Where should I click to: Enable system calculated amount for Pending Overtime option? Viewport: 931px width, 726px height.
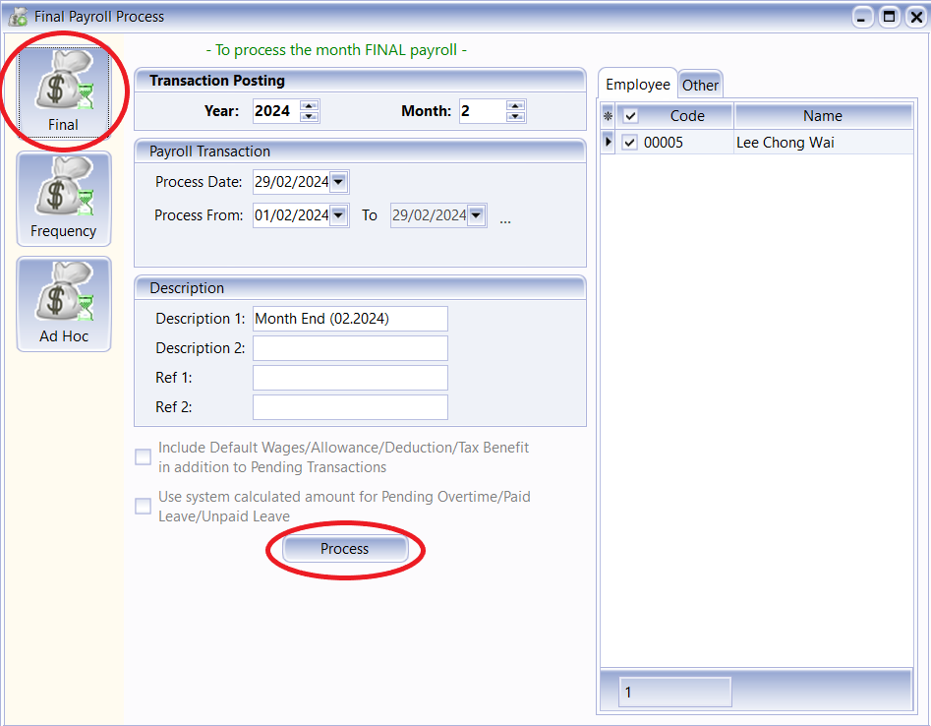tap(143, 505)
